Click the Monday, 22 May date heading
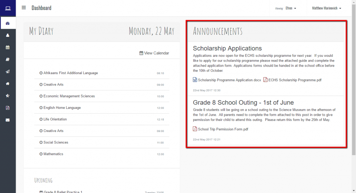The image size is (356, 193). click(x=152, y=31)
